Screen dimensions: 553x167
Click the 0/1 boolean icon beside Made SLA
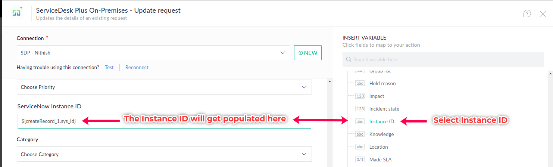pos(360,160)
